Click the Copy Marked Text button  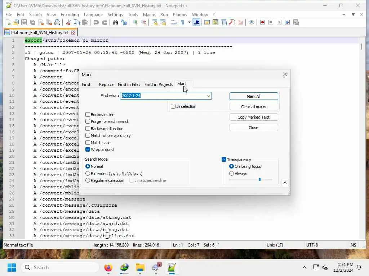[254, 117]
